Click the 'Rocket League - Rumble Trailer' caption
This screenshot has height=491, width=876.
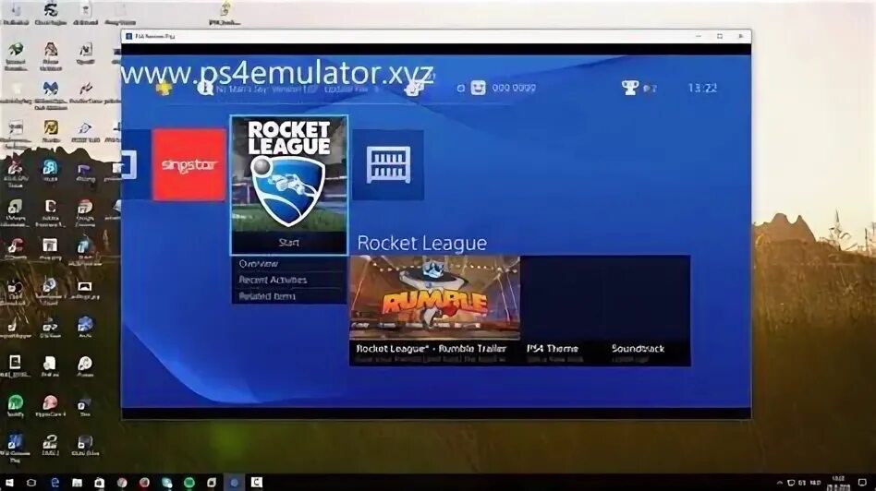(431, 349)
